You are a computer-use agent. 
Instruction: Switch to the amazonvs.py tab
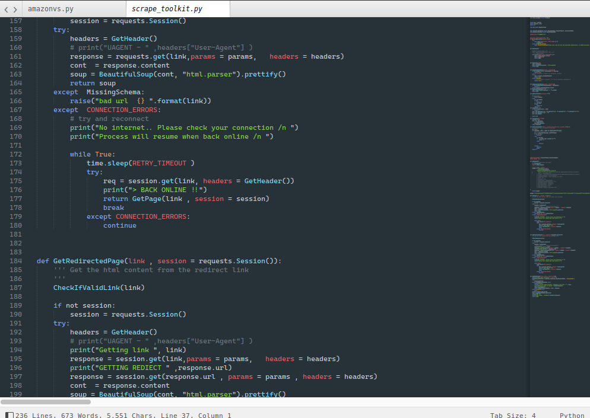click(x=51, y=9)
